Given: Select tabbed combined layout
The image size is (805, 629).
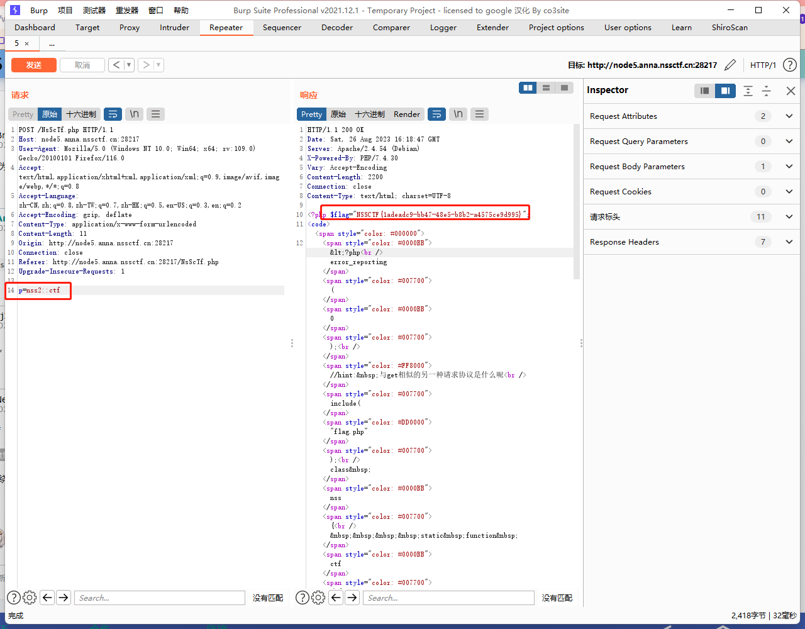Looking at the screenshot, I should point(565,88).
